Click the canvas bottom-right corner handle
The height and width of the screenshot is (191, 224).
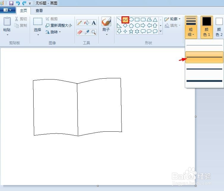[196, 186]
